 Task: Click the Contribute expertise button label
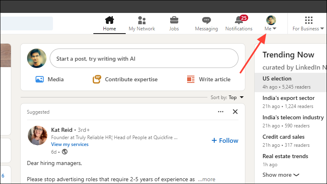(131, 79)
